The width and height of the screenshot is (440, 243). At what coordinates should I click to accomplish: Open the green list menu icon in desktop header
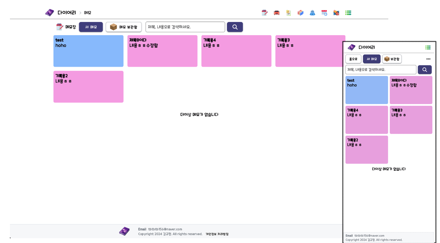click(348, 13)
